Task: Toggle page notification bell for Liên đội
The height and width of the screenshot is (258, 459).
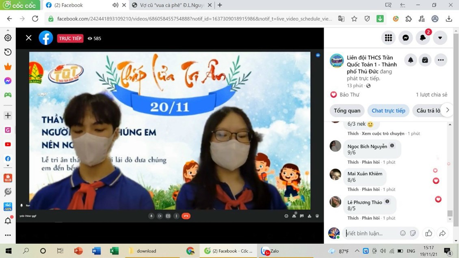Action: [411, 60]
